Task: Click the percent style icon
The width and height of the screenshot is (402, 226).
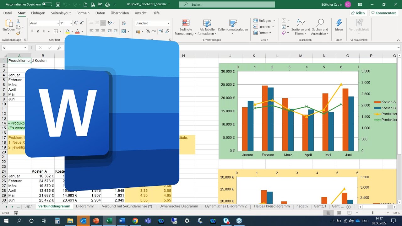Action: coord(148,31)
